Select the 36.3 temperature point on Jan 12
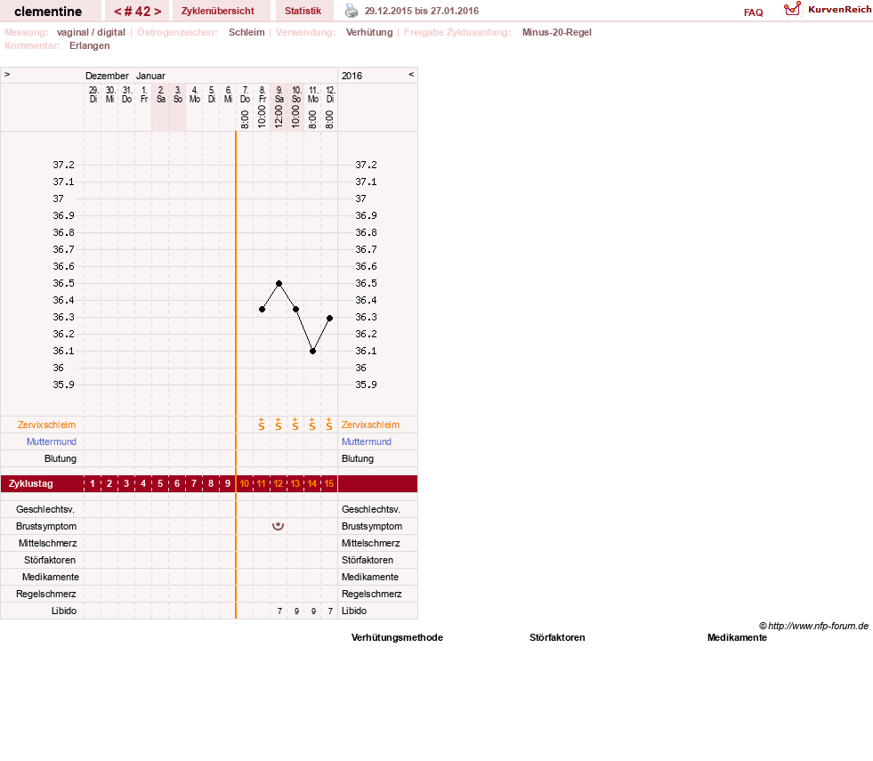The height and width of the screenshot is (761, 873). 329,318
